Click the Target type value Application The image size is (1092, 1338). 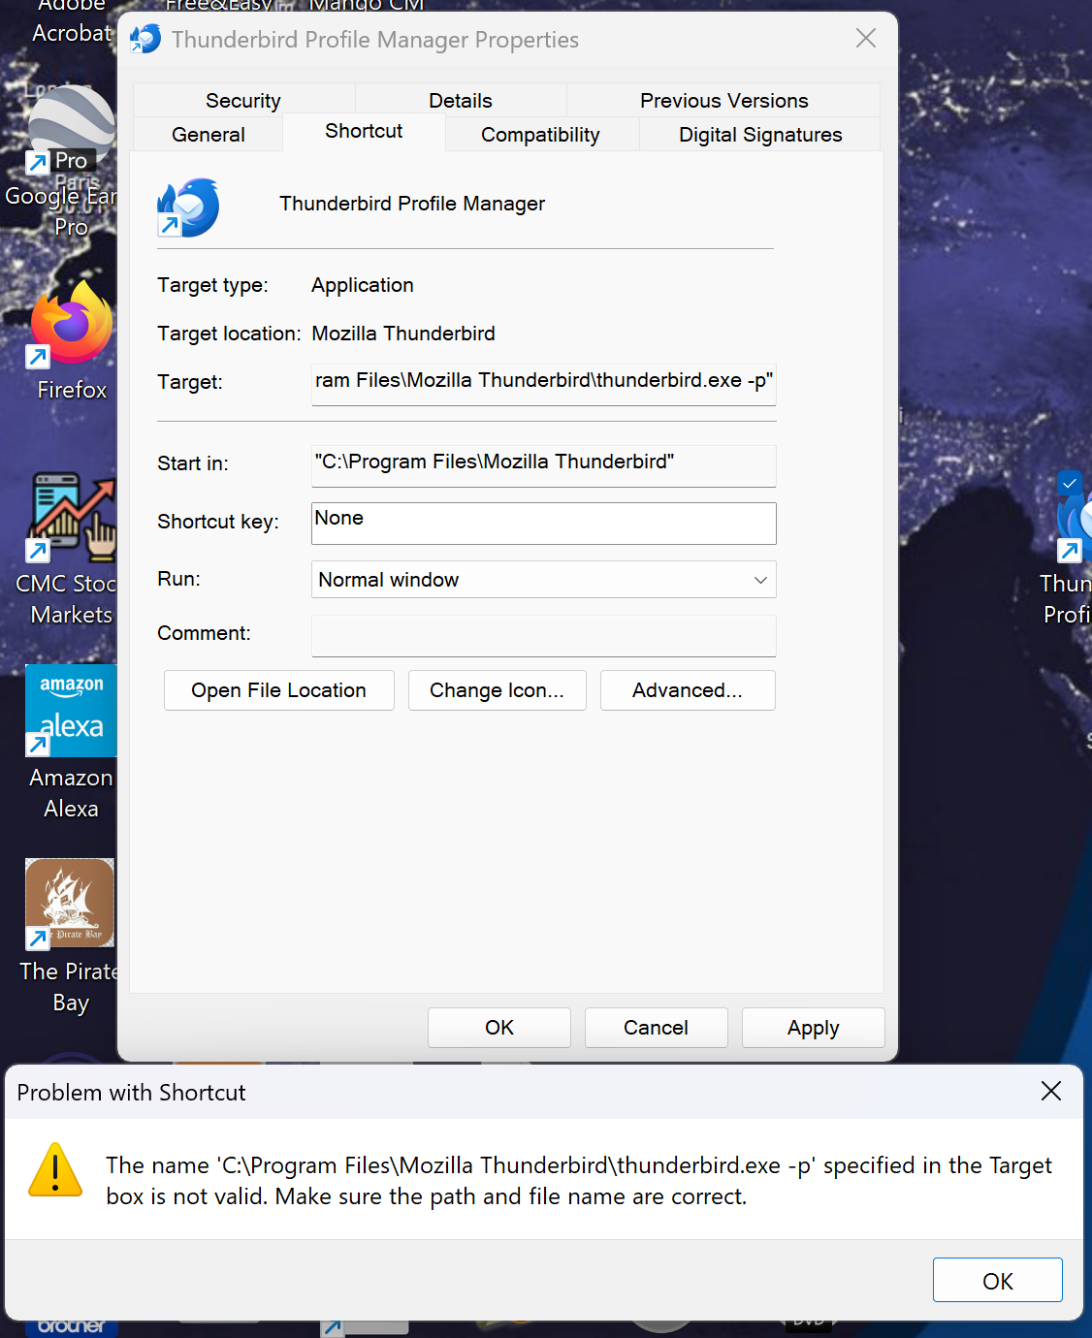(x=363, y=285)
